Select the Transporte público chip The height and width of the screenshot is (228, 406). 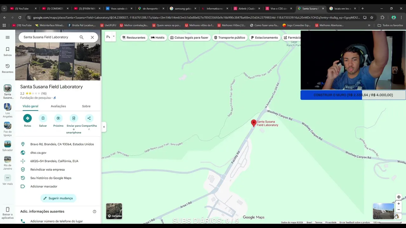[230, 37]
